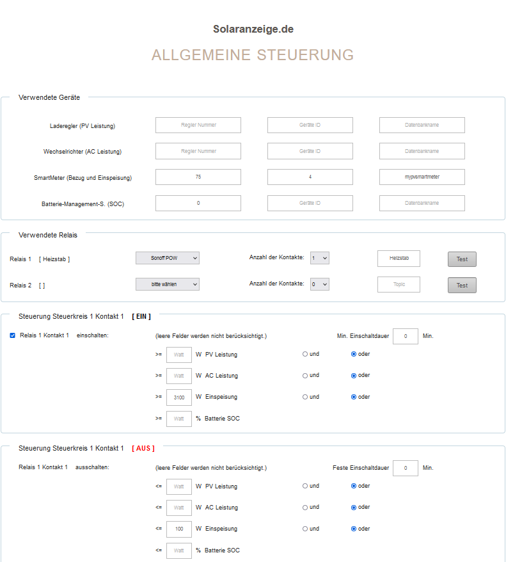Viewport: 506px width, 562px height.
Task: Open the Relais 2 'bitte wählen' dropdown
Action: (x=167, y=284)
